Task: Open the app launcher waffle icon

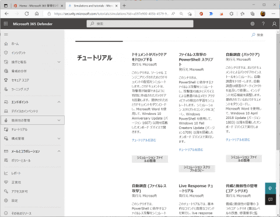Action: tap(6, 24)
